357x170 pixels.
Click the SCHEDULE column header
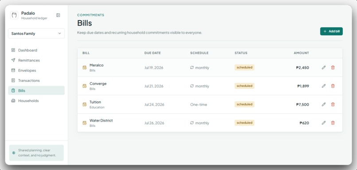point(199,53)
